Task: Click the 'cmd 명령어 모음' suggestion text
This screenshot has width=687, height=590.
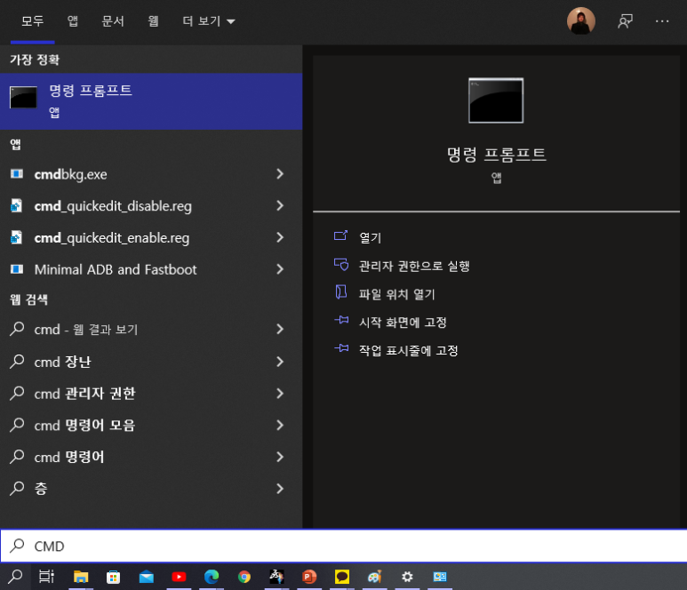Action: pyautogui.click(x=84, y=425)
